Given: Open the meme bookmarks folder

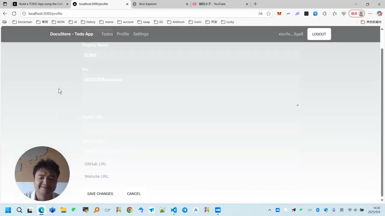Looking at the screenshot, I should 106,22.
